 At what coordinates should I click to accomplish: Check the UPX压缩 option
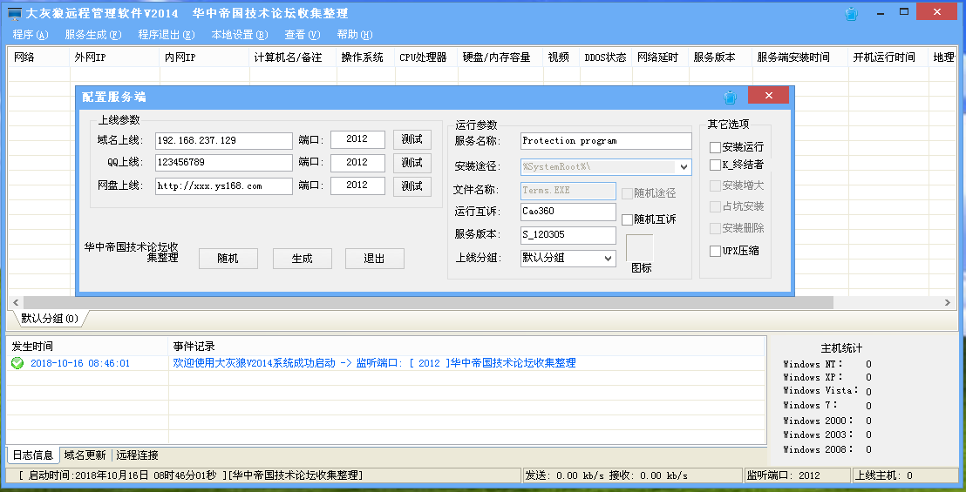click(x=715, y=251)
